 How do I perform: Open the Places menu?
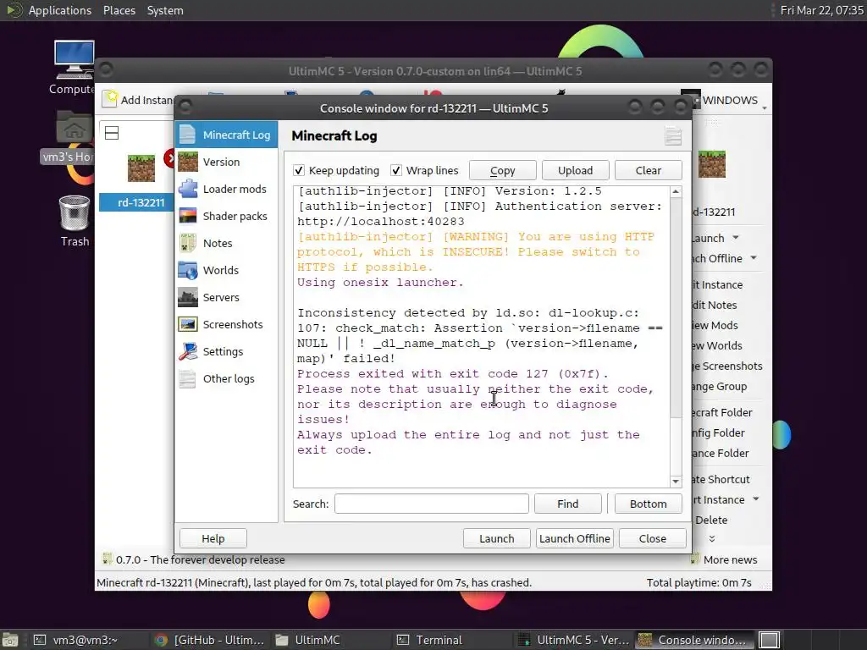click(119, 10)
